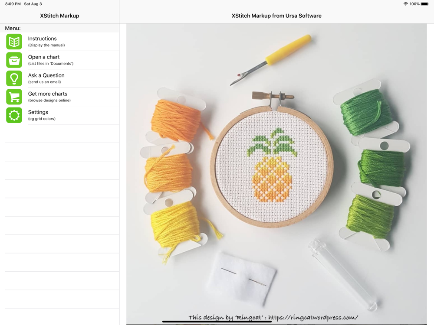This screenshot has width=434, height=325.
Task: Click the yellow seam ripper in photo
Action: tap(270, 60)
